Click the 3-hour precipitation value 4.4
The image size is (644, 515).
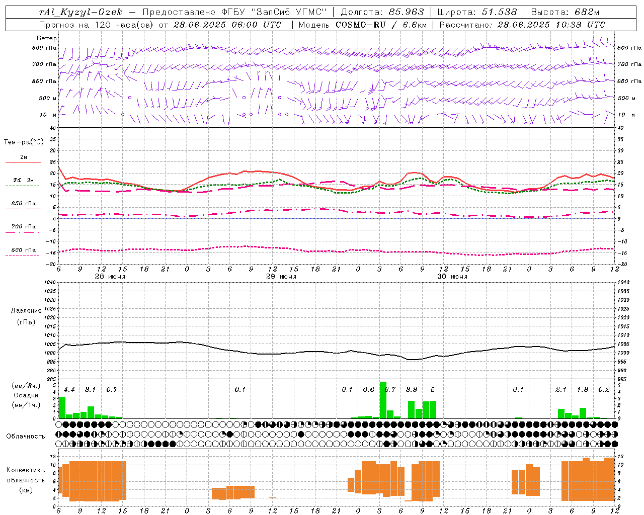click(69, 390)
